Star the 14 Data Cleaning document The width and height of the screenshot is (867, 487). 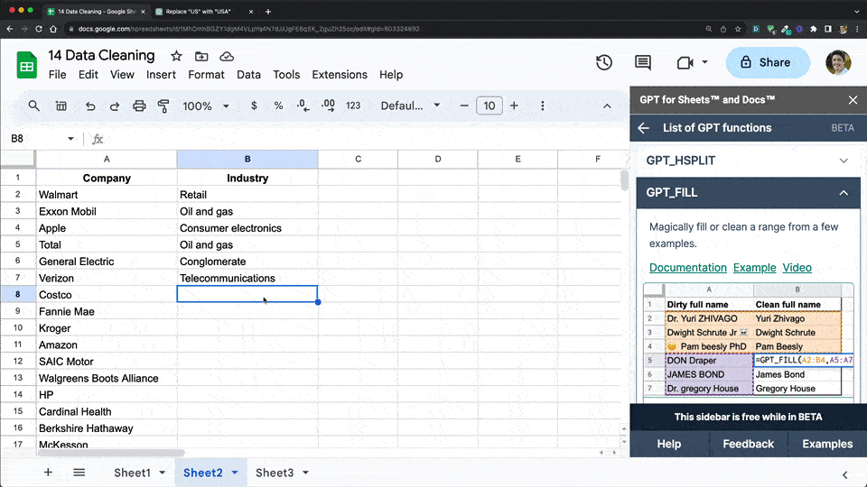(x=176, y=56)
